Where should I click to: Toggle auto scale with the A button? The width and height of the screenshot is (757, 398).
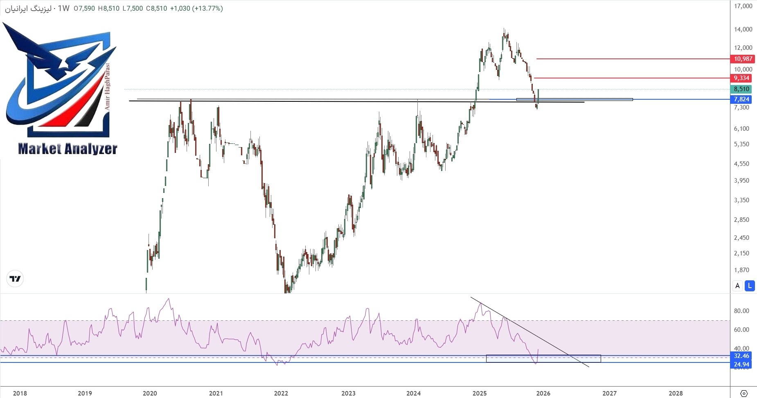737,286
